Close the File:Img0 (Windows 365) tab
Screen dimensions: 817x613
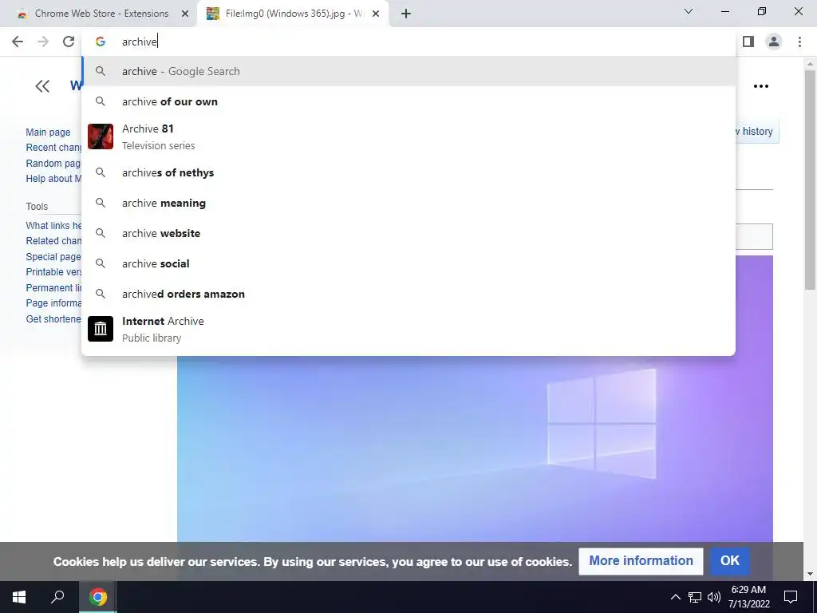pos(376,14)
